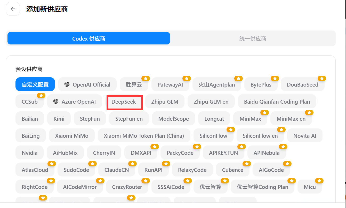Click star badge on 胜算云

pyautogui.click(x=146, y=78)
